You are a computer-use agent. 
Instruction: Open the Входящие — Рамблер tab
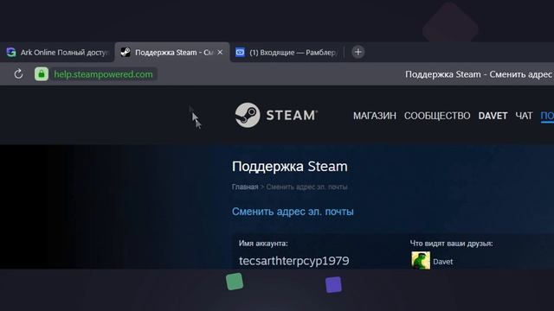(287, 52)
